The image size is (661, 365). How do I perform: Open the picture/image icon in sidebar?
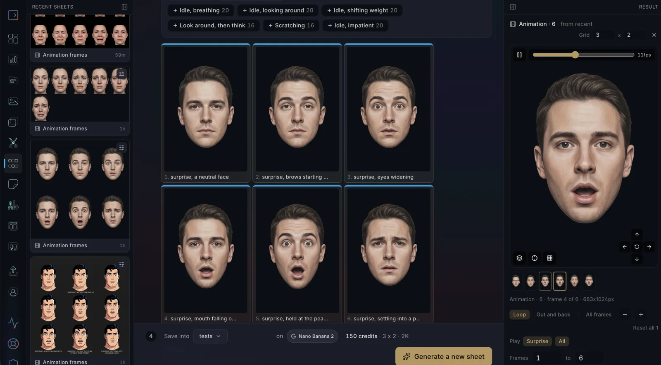tap(13, 101)
